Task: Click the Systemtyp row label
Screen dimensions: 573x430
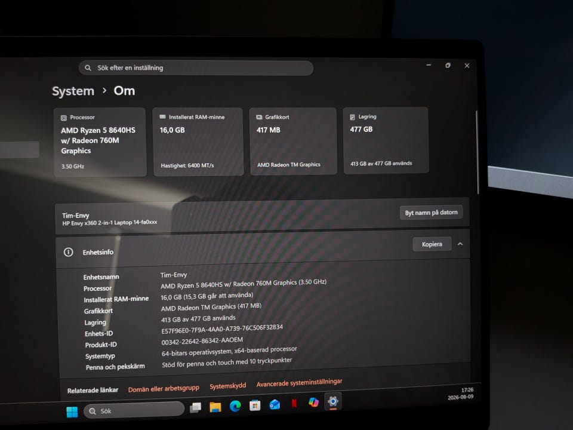Action: point(100,356)
